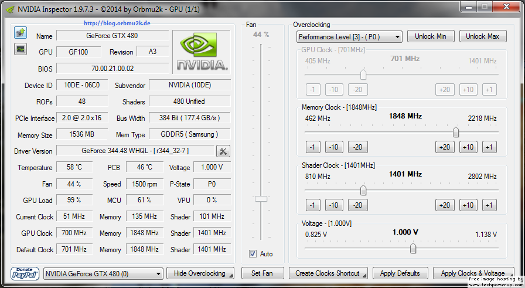This screenshot has height=288, width=525.
Task: Increase Shader Clock by 10 MHz
Action: [x=468, y=205]
